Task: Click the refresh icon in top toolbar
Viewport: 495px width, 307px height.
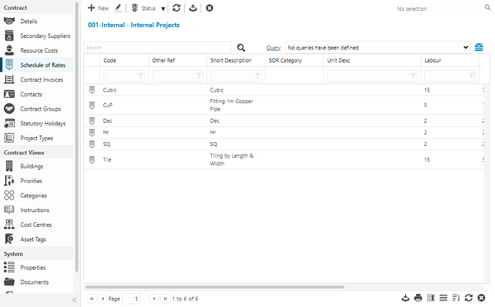Action: click(x=177, y=8)
